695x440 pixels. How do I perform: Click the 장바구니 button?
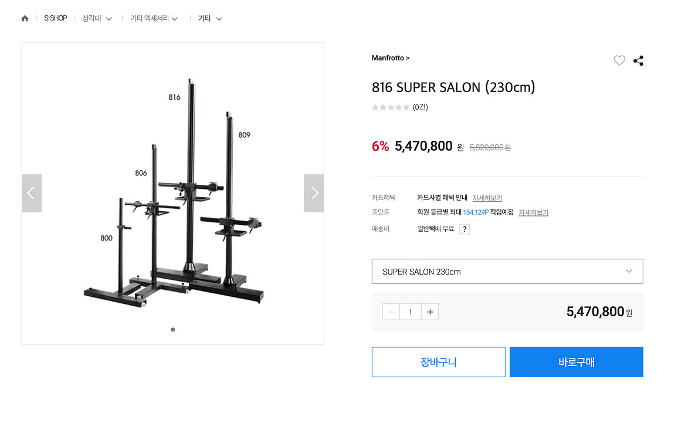438,362
